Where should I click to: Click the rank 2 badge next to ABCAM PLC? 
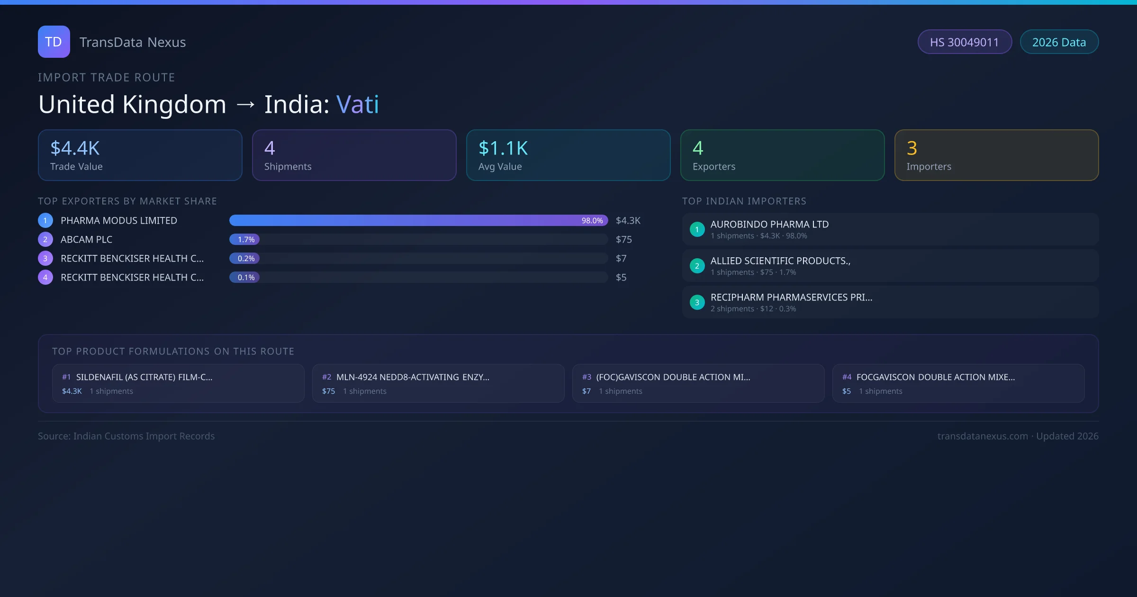coord(45,239)
